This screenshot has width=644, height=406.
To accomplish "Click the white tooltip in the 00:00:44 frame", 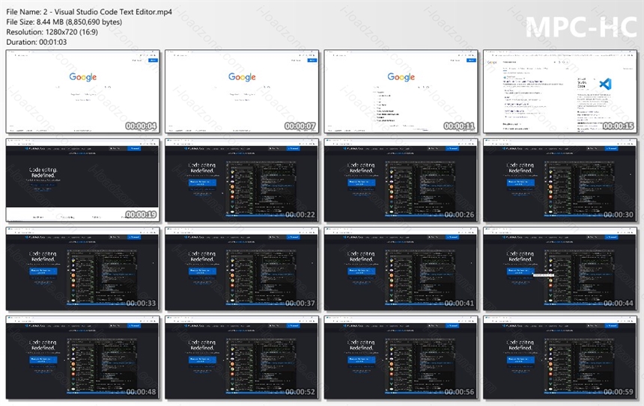I will [544, 274].
